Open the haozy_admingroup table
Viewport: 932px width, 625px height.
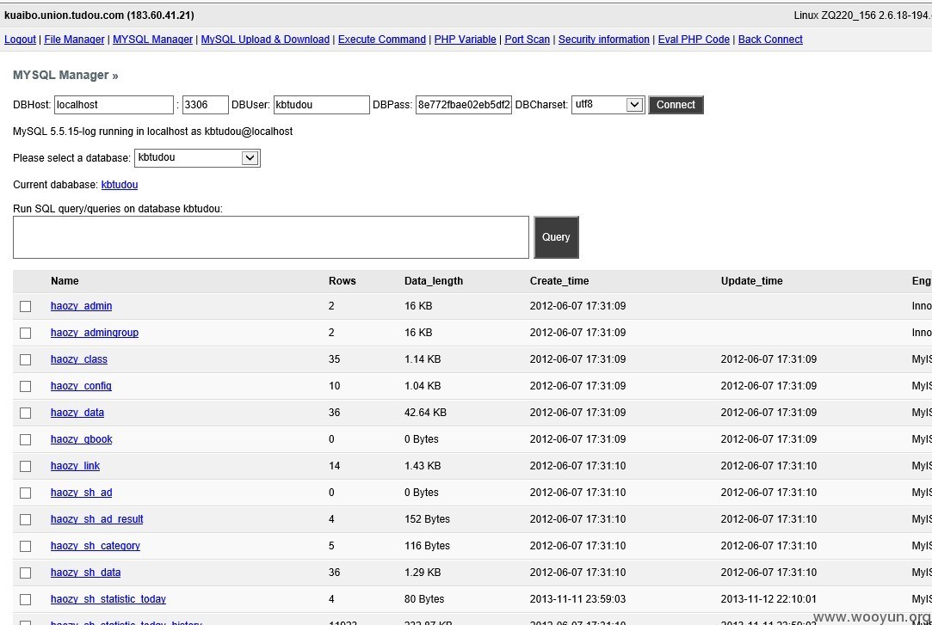pos(95,333)
